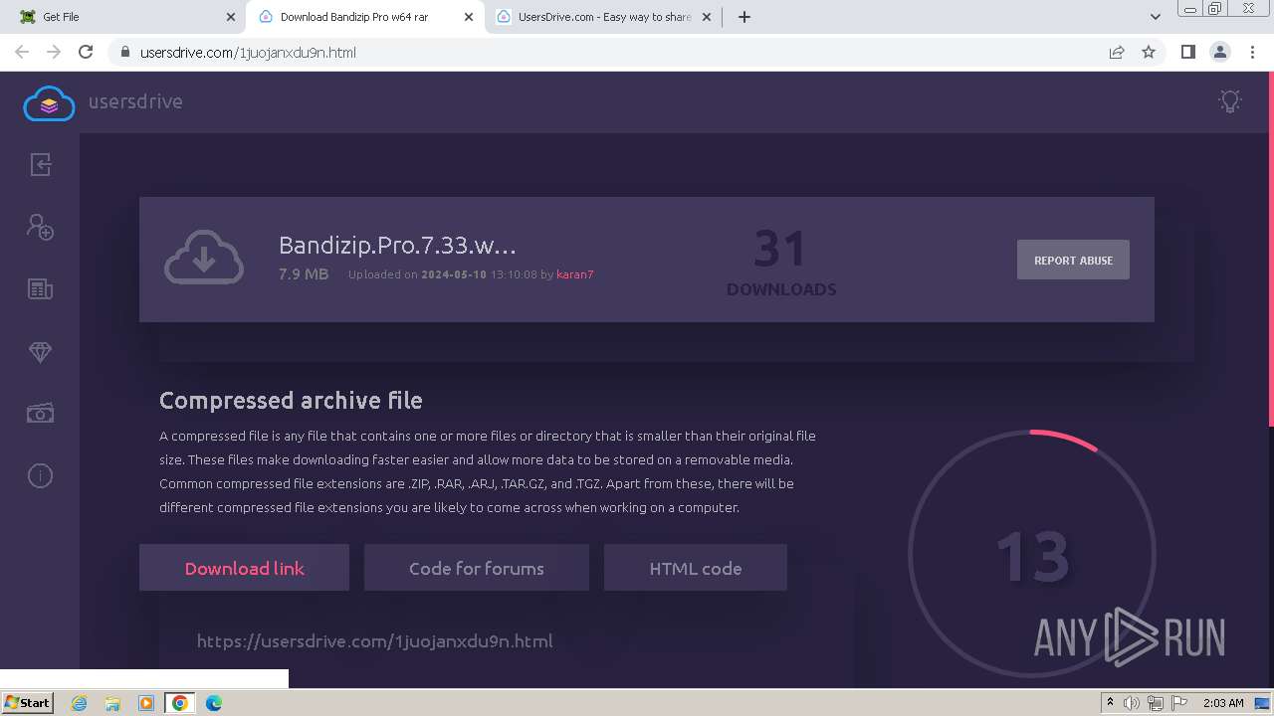Open uploader karan7 profile link
Viewport: 1274px width, 716px height.
coord(574,274)
